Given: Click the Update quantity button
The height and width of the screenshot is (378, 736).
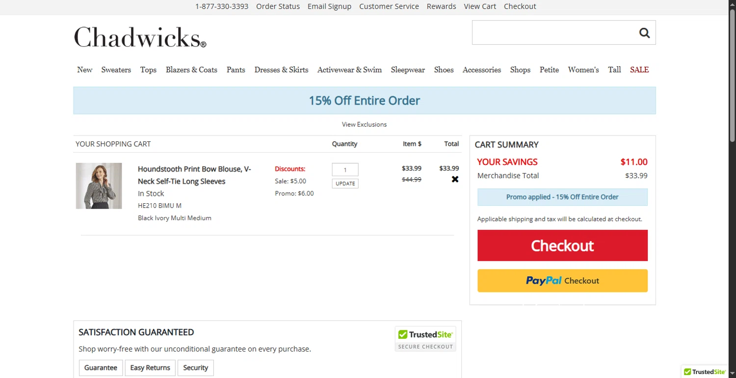Looking at the screenshot, I should pyautogui.click(x=345, y=184).
